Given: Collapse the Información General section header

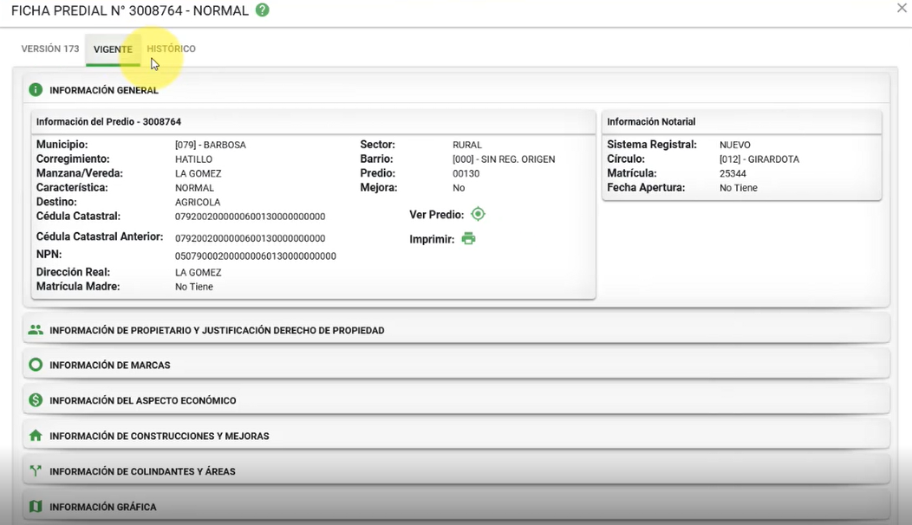Looking at the screenshot, I should [x=104, y=90].
